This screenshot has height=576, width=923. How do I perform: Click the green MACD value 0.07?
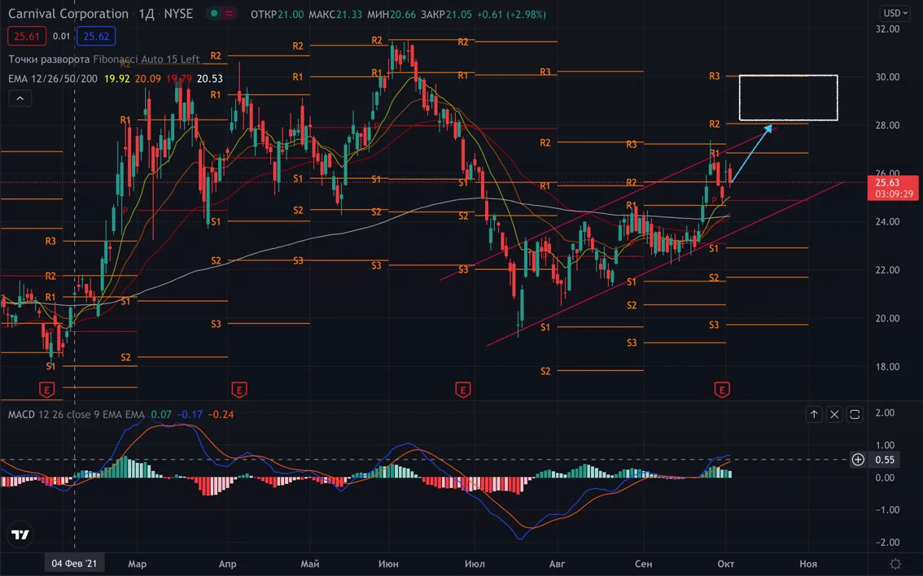pos(161,415)
